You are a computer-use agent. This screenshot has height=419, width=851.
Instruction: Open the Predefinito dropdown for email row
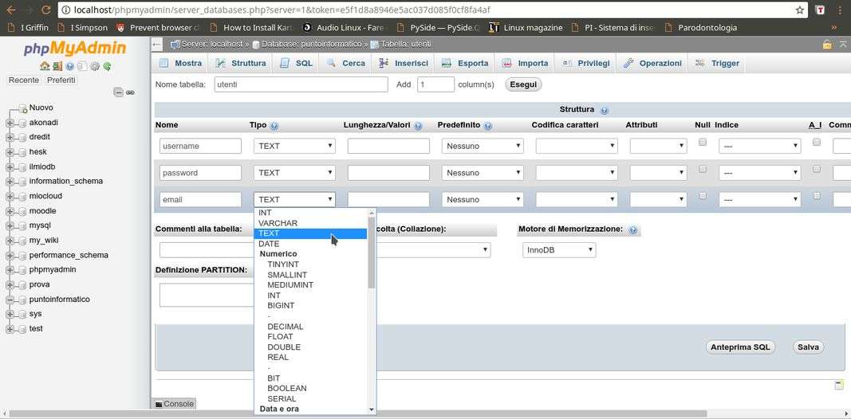click(x=483, y=200)
